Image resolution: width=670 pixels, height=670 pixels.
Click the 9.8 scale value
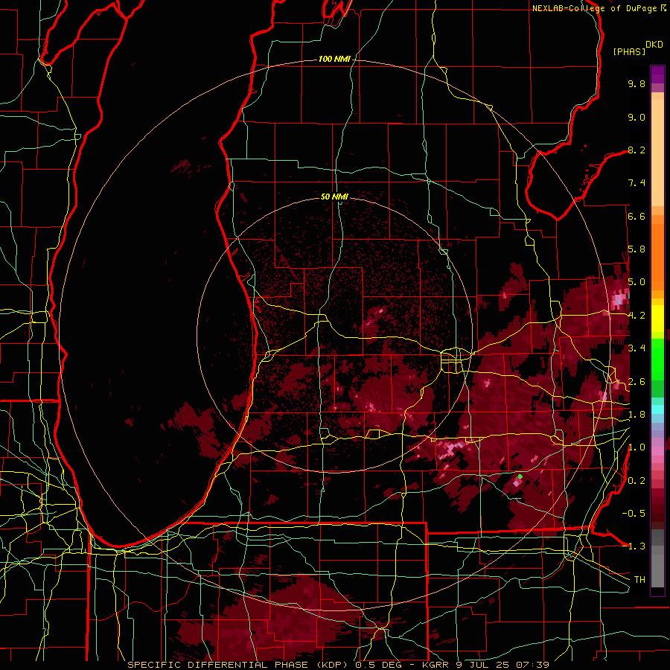(x=636, y=83)
